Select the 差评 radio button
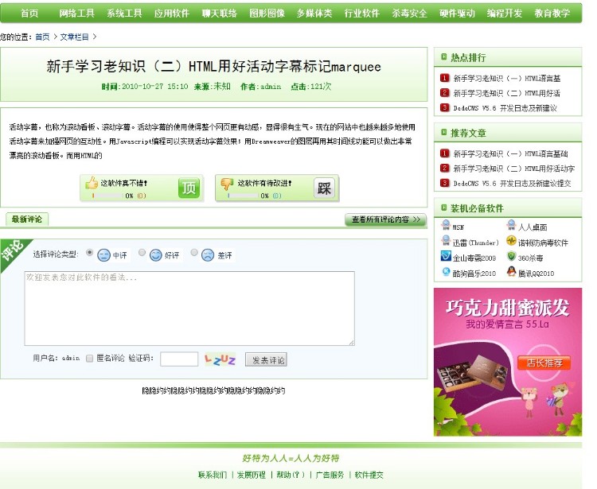 coord(194,253)
